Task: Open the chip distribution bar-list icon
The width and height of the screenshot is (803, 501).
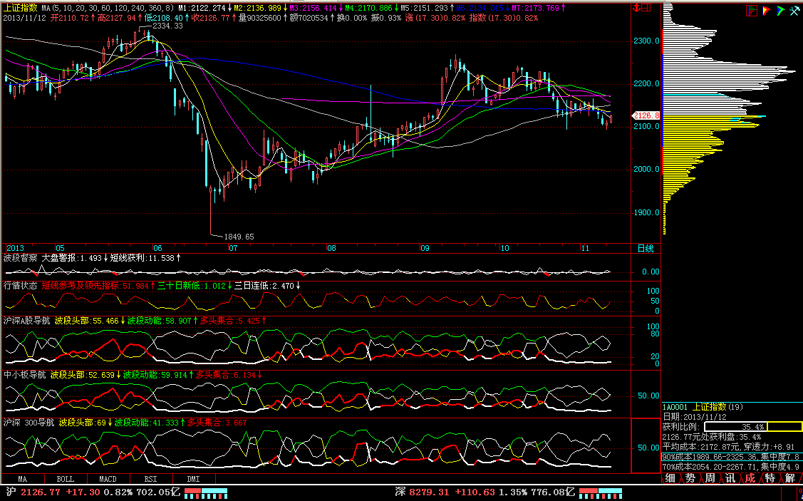Action: [x=751, y=10]
